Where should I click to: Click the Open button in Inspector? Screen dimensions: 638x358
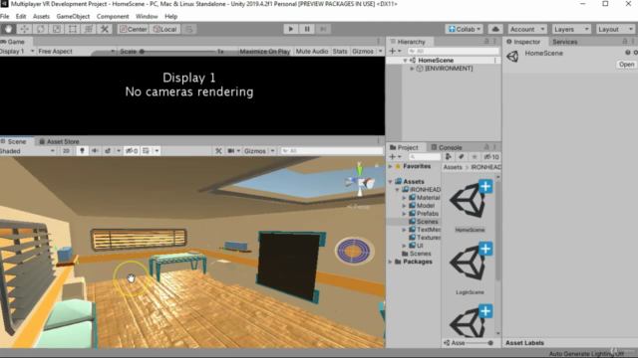click(x=626, y=65)
